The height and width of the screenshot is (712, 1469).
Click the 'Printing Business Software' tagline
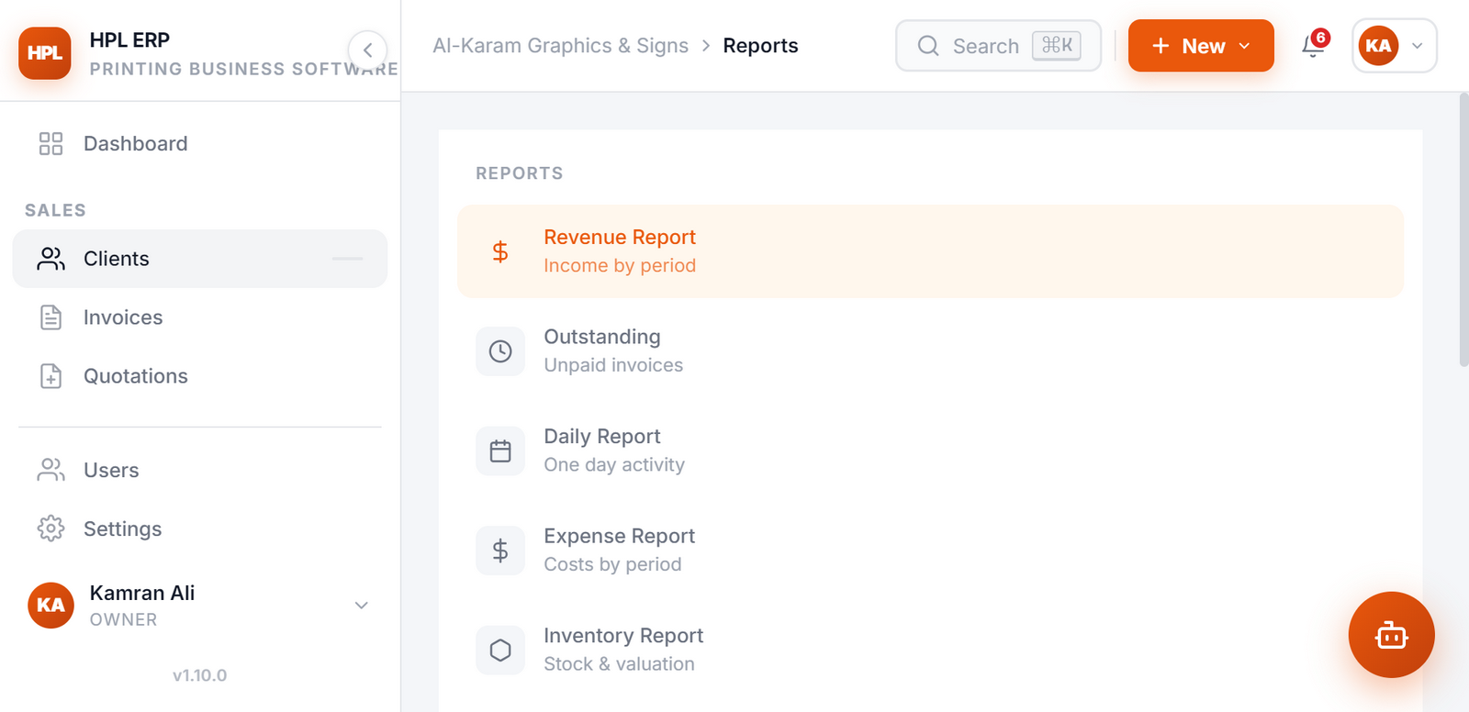(x=243, y=69)
